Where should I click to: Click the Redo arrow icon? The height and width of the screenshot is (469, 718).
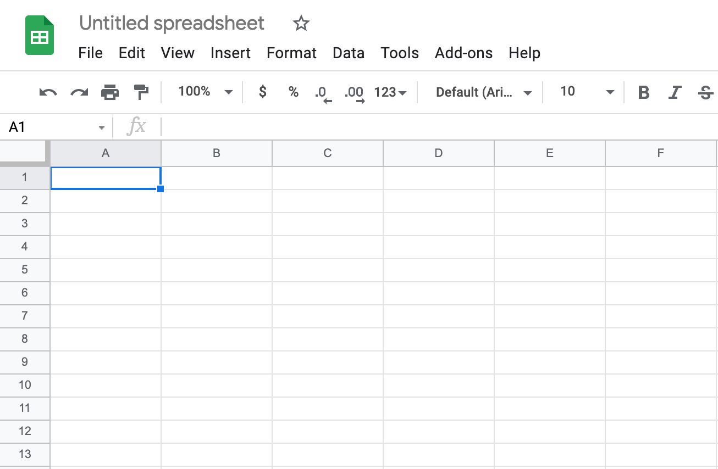(x=79, y=92)
